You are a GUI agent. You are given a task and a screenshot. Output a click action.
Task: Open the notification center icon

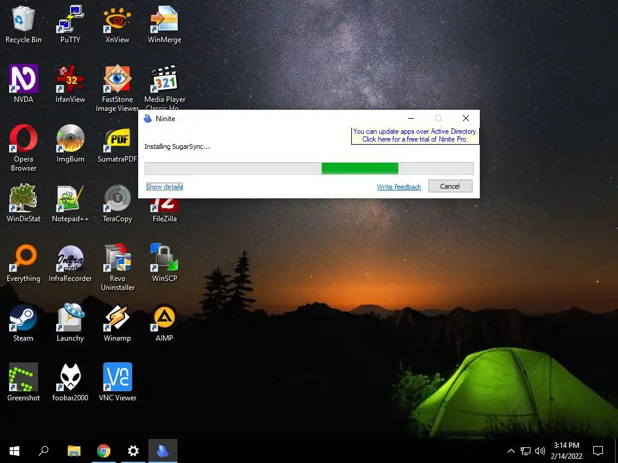point(598,451)
